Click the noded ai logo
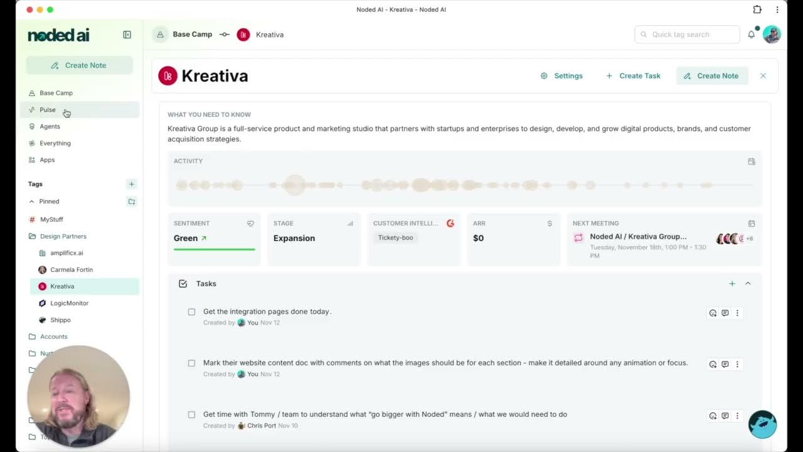Viewport: 803px width, 452px height. 58,35
